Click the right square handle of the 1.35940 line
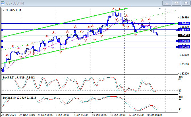The image size is (191, 117). coord(177,30)
